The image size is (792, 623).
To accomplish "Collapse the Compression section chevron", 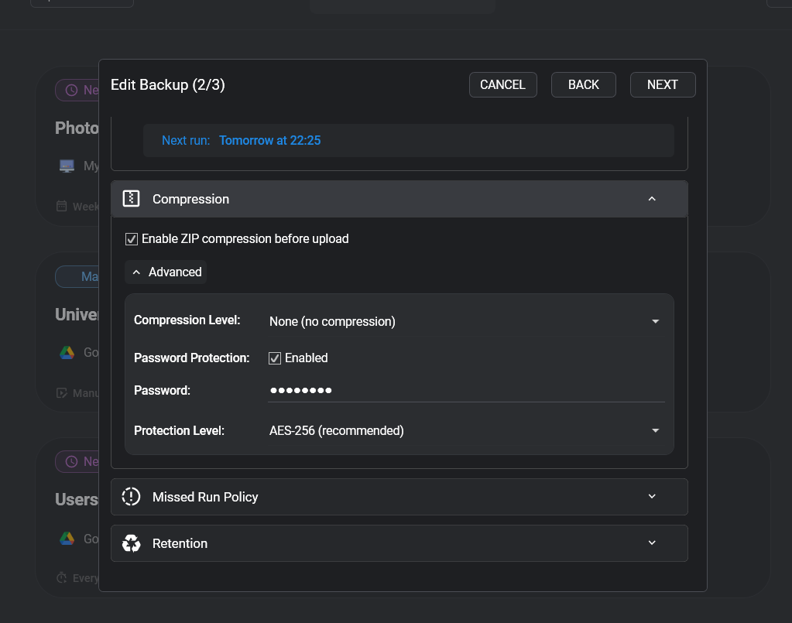I will (652, 199).
